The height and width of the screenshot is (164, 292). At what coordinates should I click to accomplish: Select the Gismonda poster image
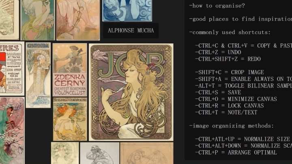38,75
